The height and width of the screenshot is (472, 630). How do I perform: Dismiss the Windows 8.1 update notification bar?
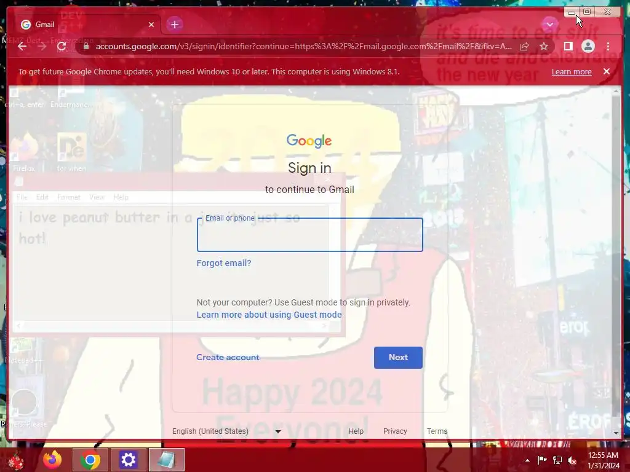[606, 71]
